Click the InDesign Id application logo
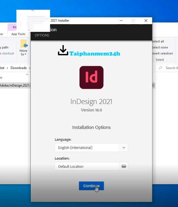Image resolution: width=178 pixels, height=207 pixels. [x=92, y=77]
